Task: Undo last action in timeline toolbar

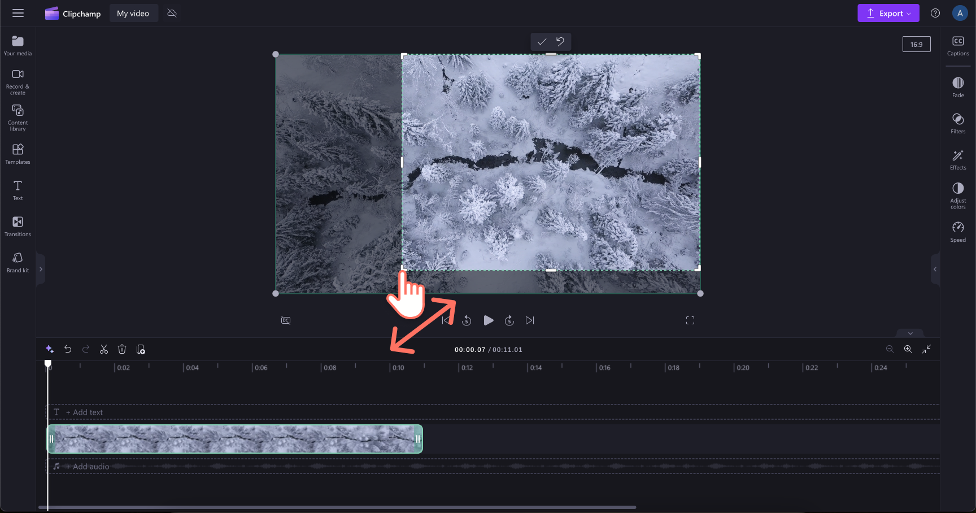Action: coord(68,349)
